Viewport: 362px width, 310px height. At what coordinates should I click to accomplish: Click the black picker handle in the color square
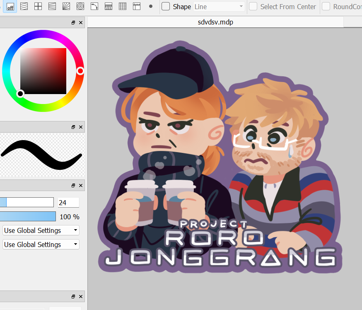click(x=20, y=94)
